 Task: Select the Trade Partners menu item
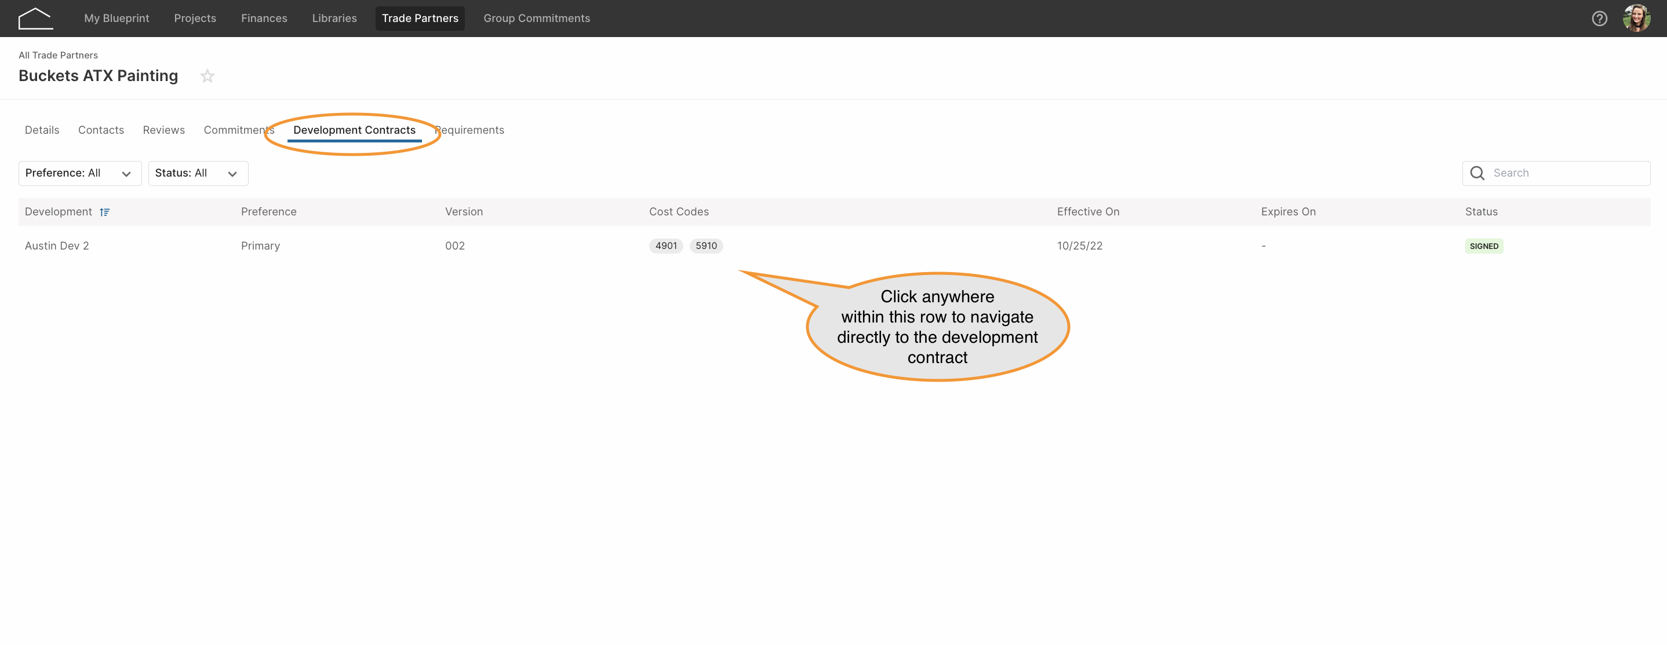(x=420, y=18)
